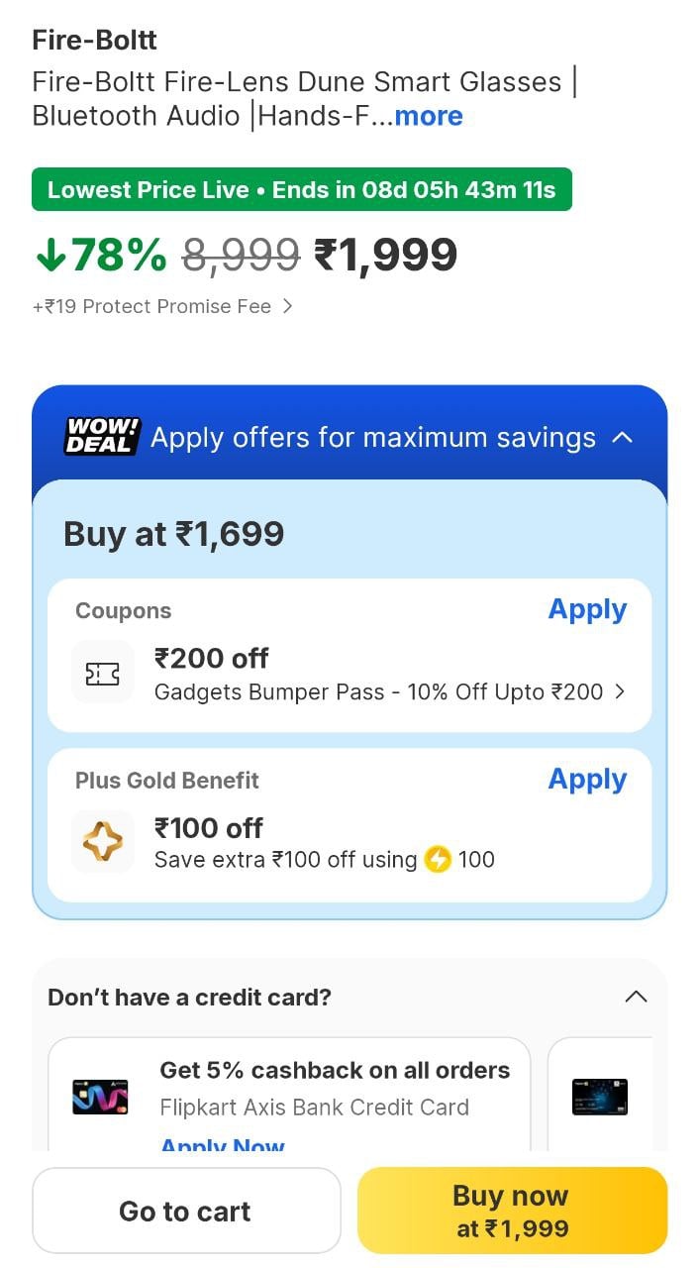This screenshot has height=1268, width=699.
Task: Open Gadgets Bumper Pass coupon details
Action: pyautogui.click(x=620, y=692)
